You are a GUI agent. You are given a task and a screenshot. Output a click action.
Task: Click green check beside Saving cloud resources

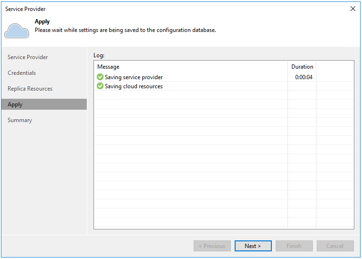(x=100, y=86)
